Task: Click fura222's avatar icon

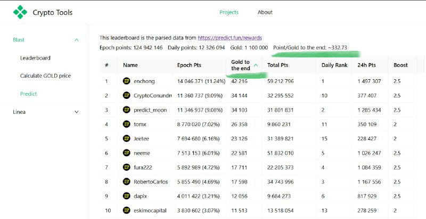Action: [x=126, y=167]
